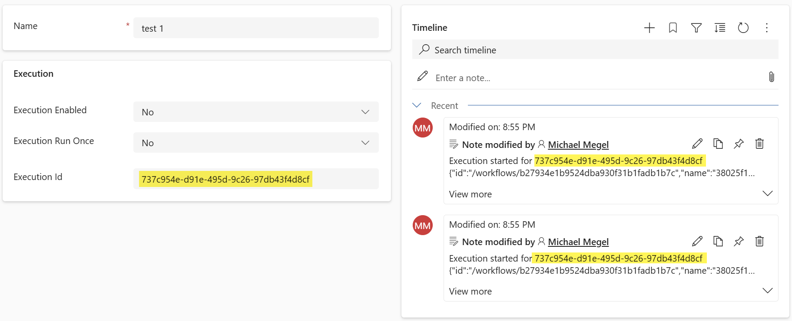The height and width of the screenshot is (321, 792).
Task: Click the search magnifier icon in timeline
Action: coord(424,49)
